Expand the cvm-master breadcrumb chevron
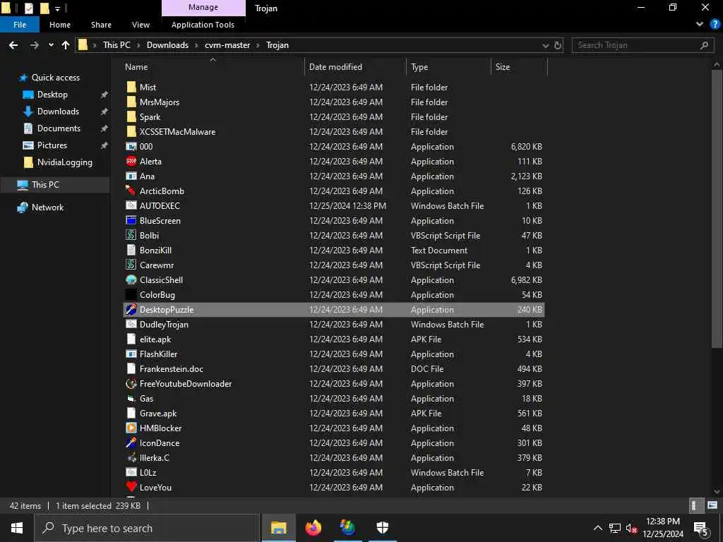The height and width of the screenshot is (542, 723). tap(258, 45)
